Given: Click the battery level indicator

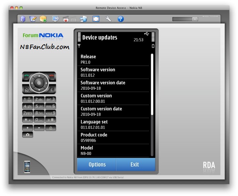Looking at the screenshot, I should [x=153, y=37].
